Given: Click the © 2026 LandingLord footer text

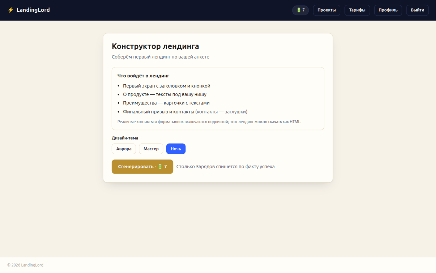Looking at the screenshot, I should [x=25, y=265].
